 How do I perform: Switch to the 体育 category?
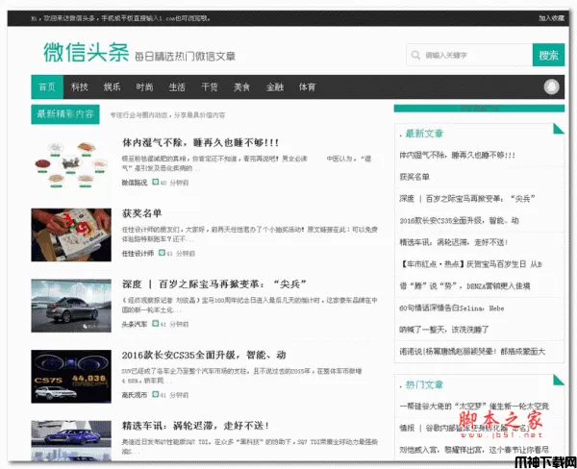point(307,86)
